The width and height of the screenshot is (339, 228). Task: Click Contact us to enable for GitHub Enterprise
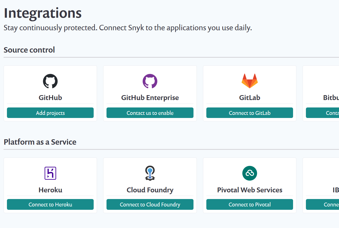(x=150, y=113)
